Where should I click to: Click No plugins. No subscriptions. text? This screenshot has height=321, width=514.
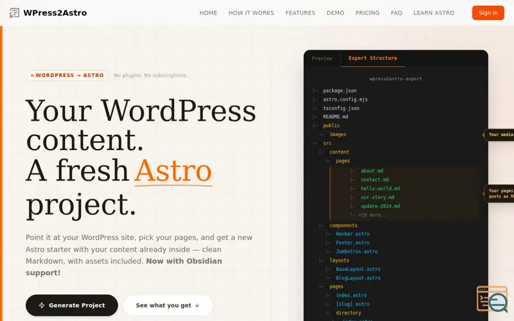(x=150, y=75)
